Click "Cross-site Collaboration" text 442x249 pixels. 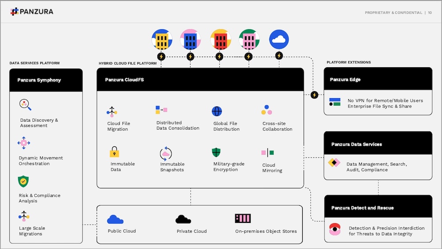click(x=278, y=126)
